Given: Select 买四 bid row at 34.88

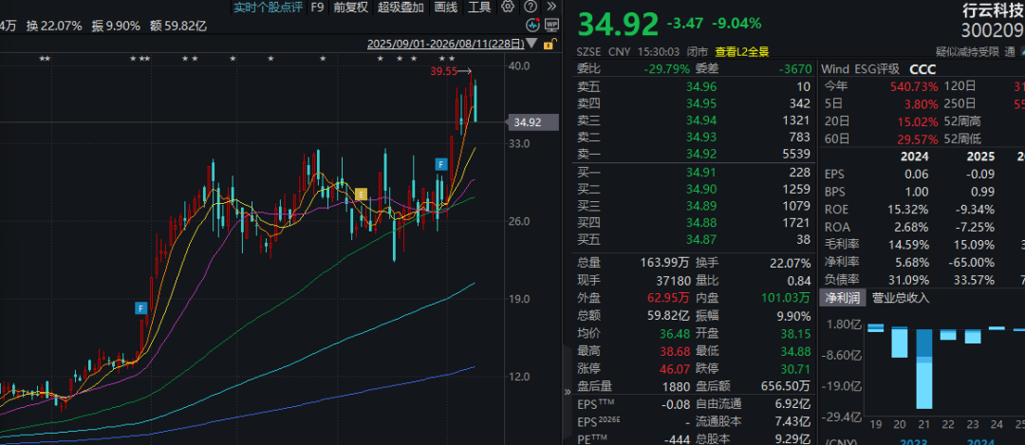Looking at the screenshot, I should [694, 224].
